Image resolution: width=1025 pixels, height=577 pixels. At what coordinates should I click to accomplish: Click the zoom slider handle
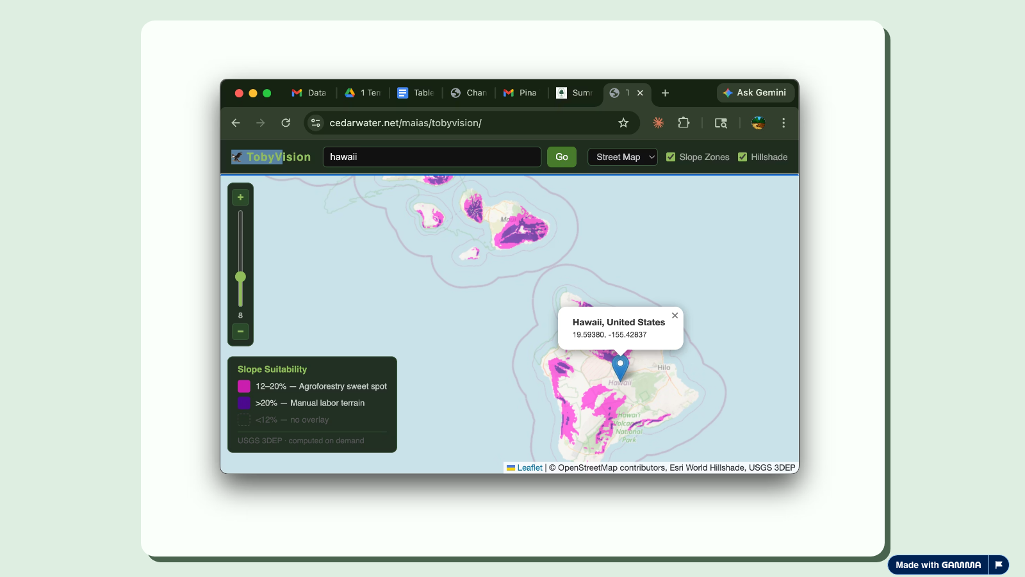pyautogui.click(x=240, y=277)
